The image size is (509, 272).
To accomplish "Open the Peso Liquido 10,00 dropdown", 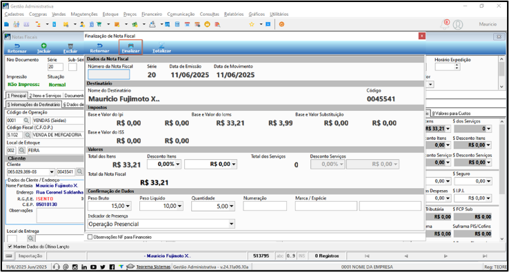I will 179,206.
